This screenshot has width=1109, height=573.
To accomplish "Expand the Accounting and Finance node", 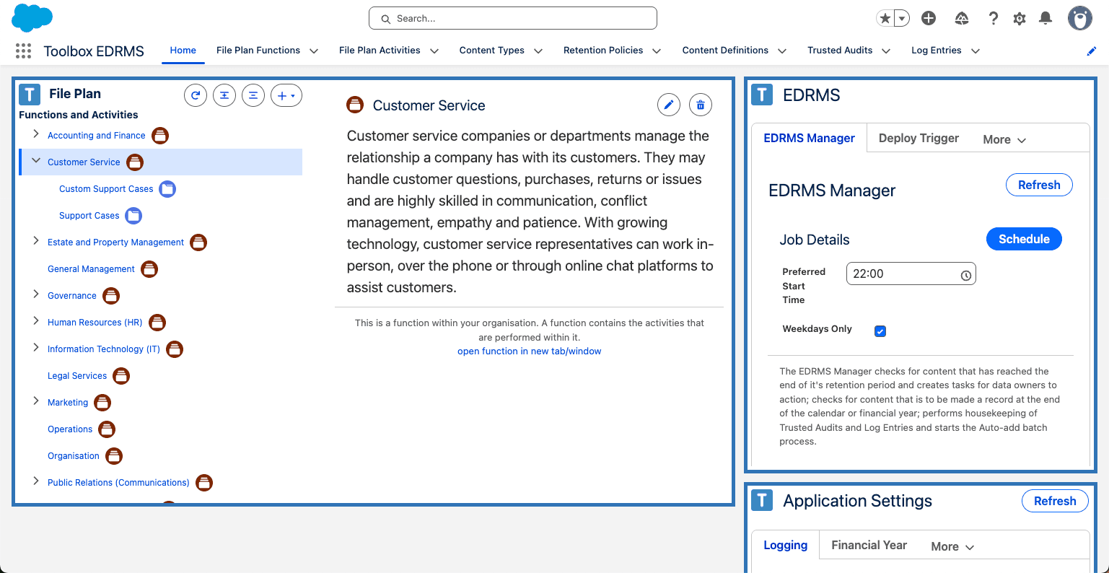I will (36, 134).
